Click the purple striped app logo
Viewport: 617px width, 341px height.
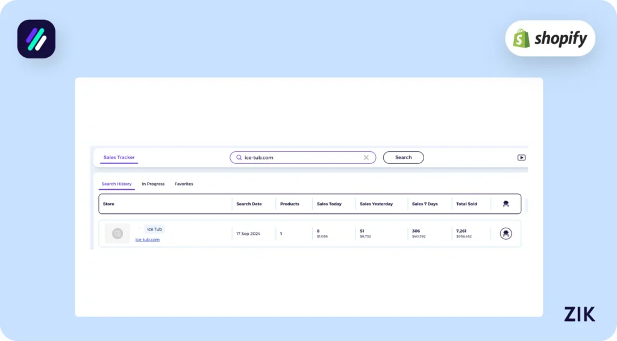click(x=36, y=39)
